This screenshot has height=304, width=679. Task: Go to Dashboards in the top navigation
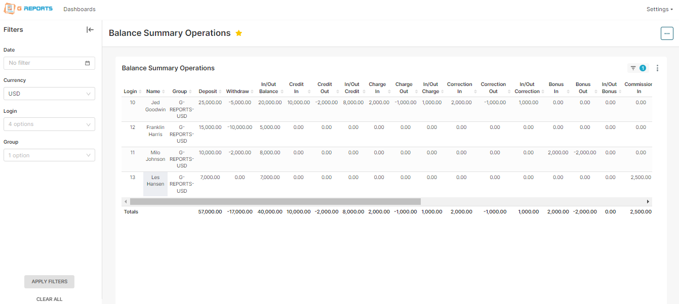[x=79, y=9]
